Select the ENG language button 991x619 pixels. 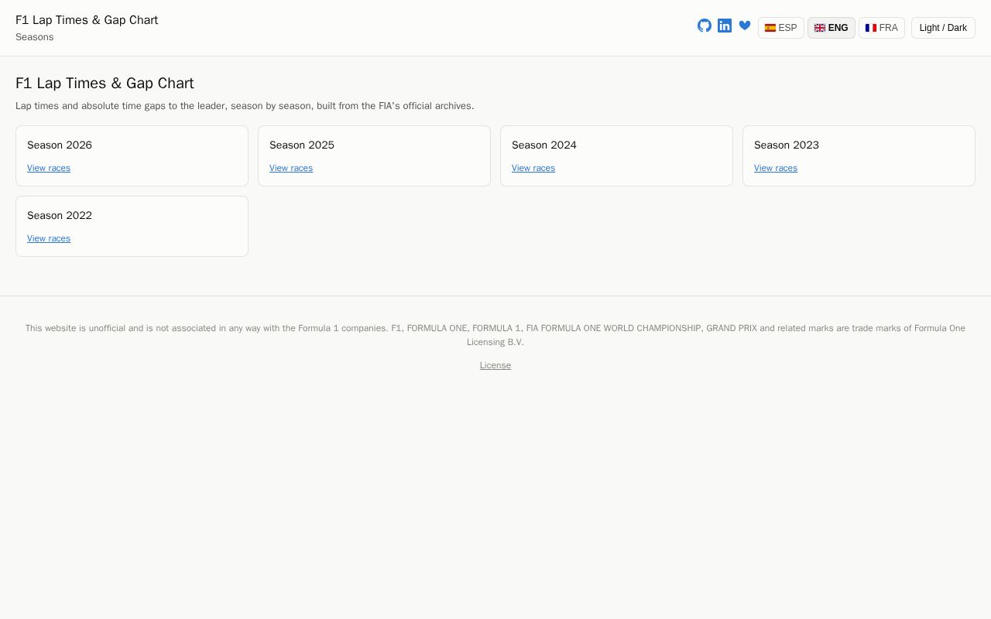pyautogui.click(x=832, y=28)
